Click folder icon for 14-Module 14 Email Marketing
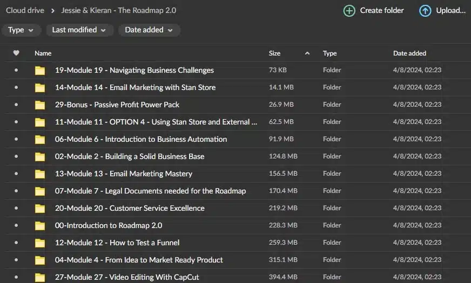 click(x=39, y=87)
